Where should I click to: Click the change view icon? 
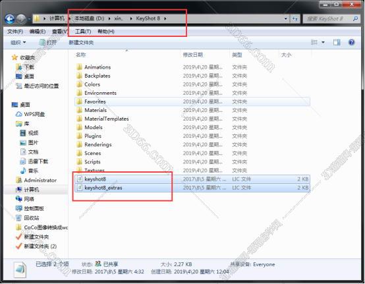click(314, 42)
